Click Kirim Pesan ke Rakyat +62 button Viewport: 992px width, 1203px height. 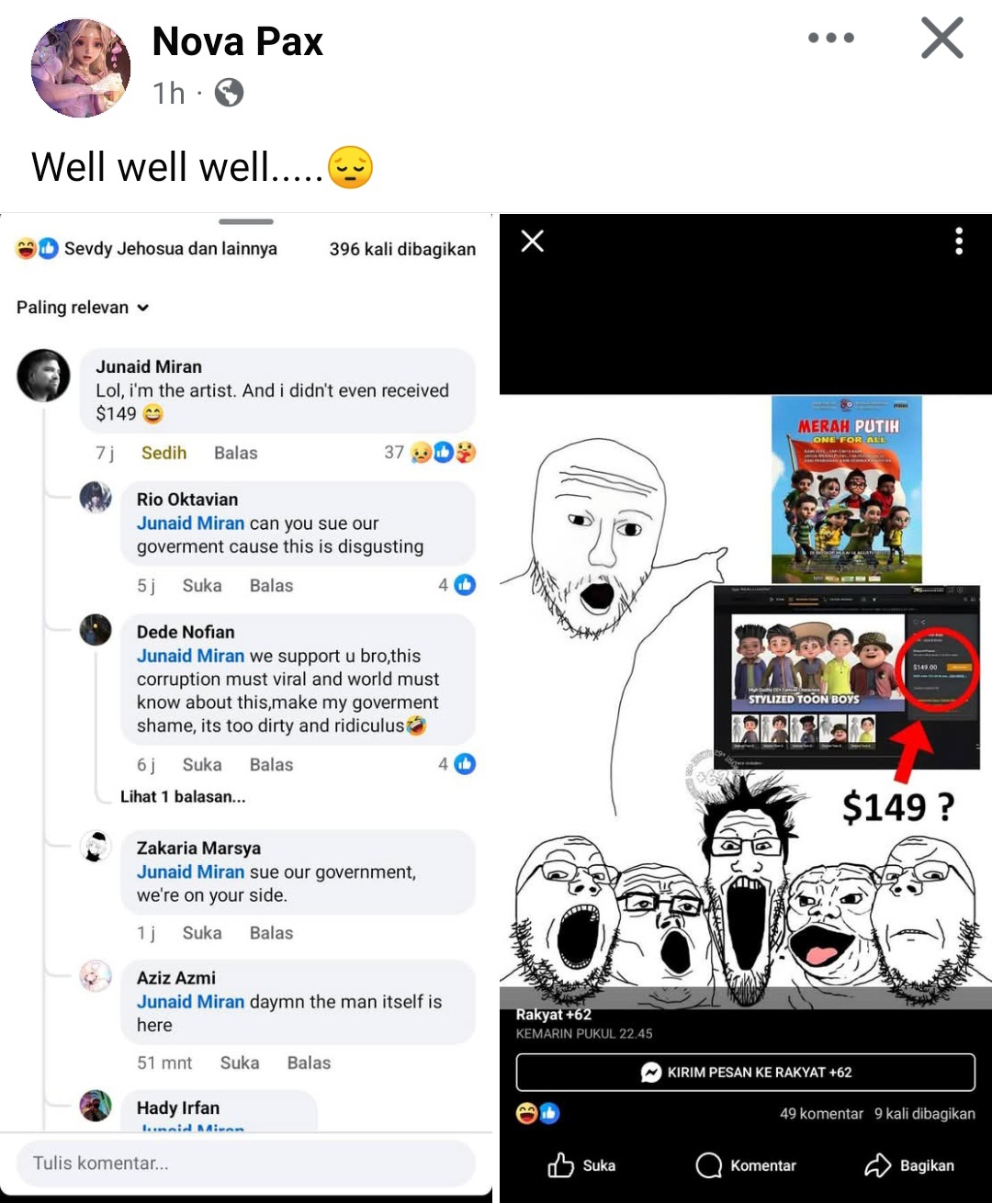746,1073
